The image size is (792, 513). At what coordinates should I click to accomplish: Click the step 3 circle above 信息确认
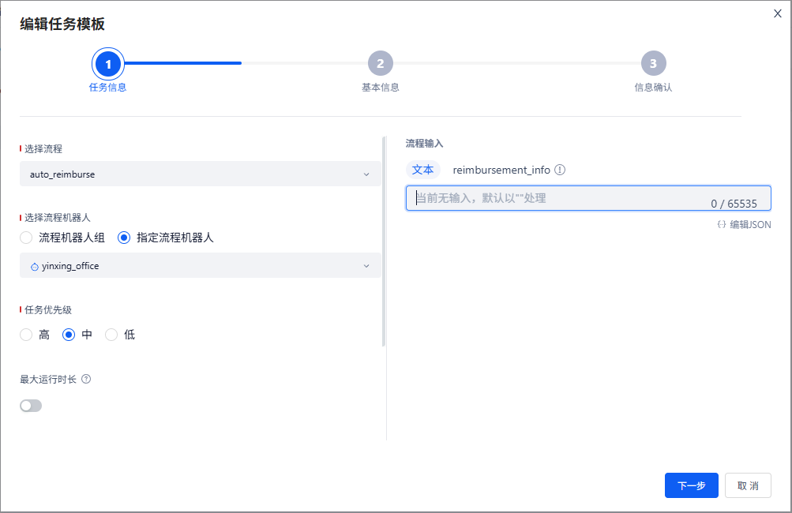pos(653,63)
